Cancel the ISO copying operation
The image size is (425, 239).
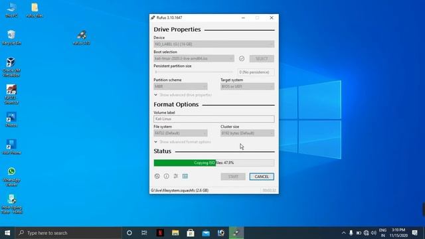(262, 177)
